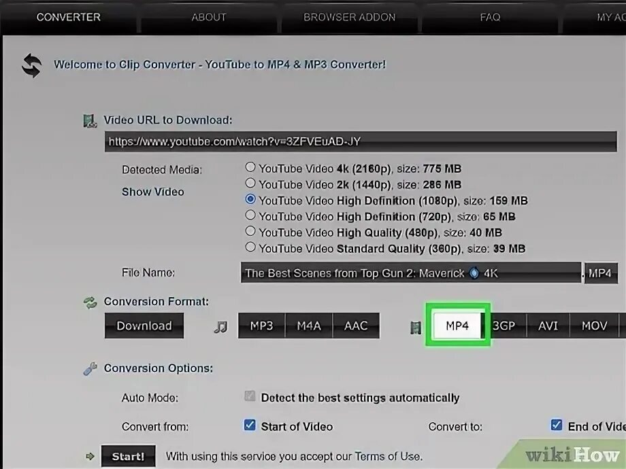
Task: Select YouTube Video 2k (1440p) option
Action: click(250, 183)
